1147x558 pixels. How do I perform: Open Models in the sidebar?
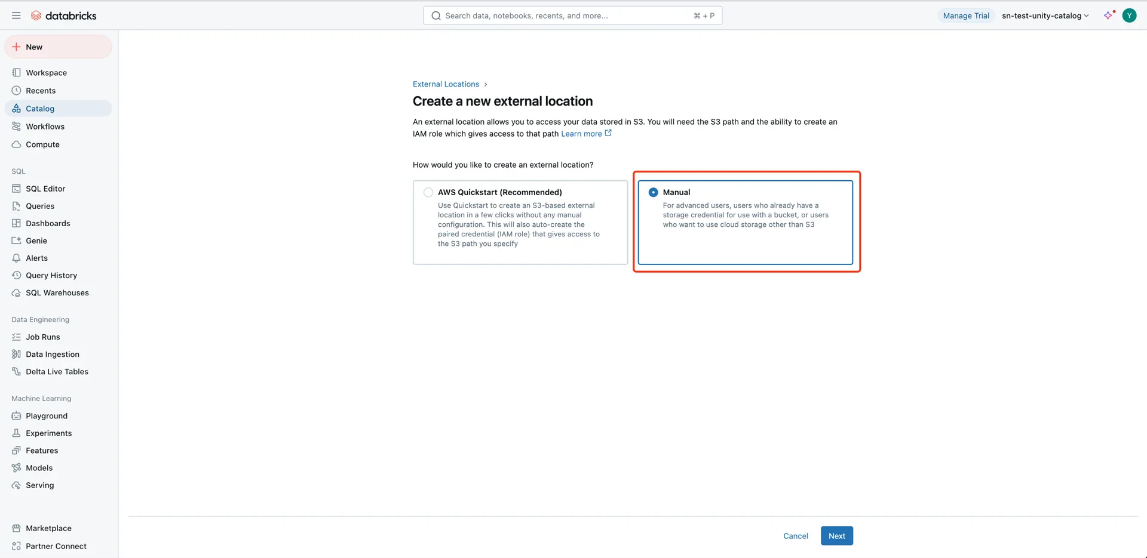coord(58,467)
